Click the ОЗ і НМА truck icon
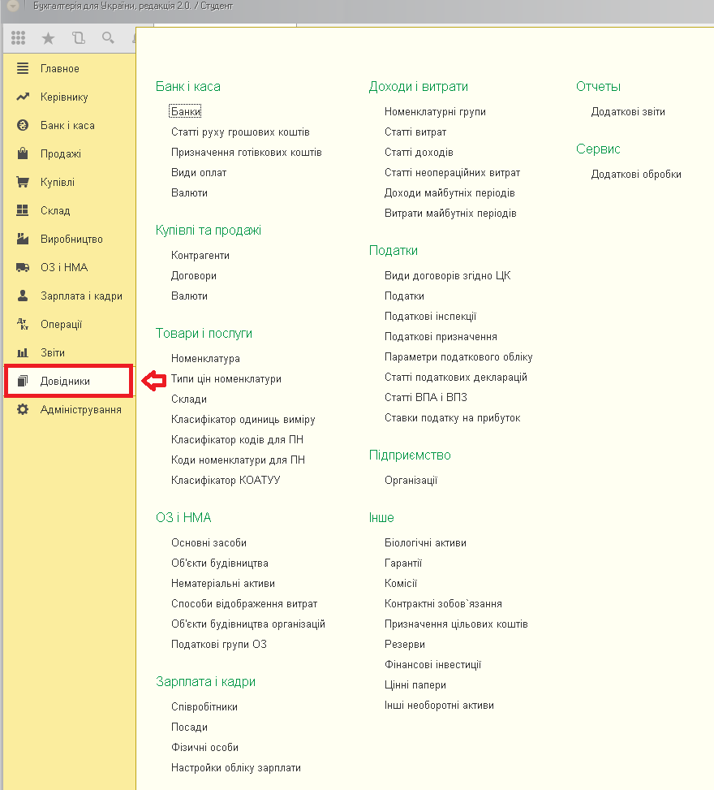 pyautogui.click(x=23, y=267)
